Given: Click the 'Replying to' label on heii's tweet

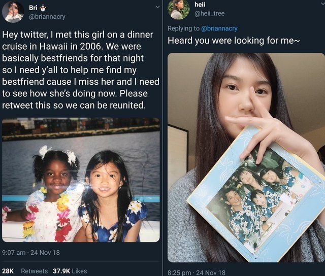Looking at the screenshot, I should [x=183, y=28].
